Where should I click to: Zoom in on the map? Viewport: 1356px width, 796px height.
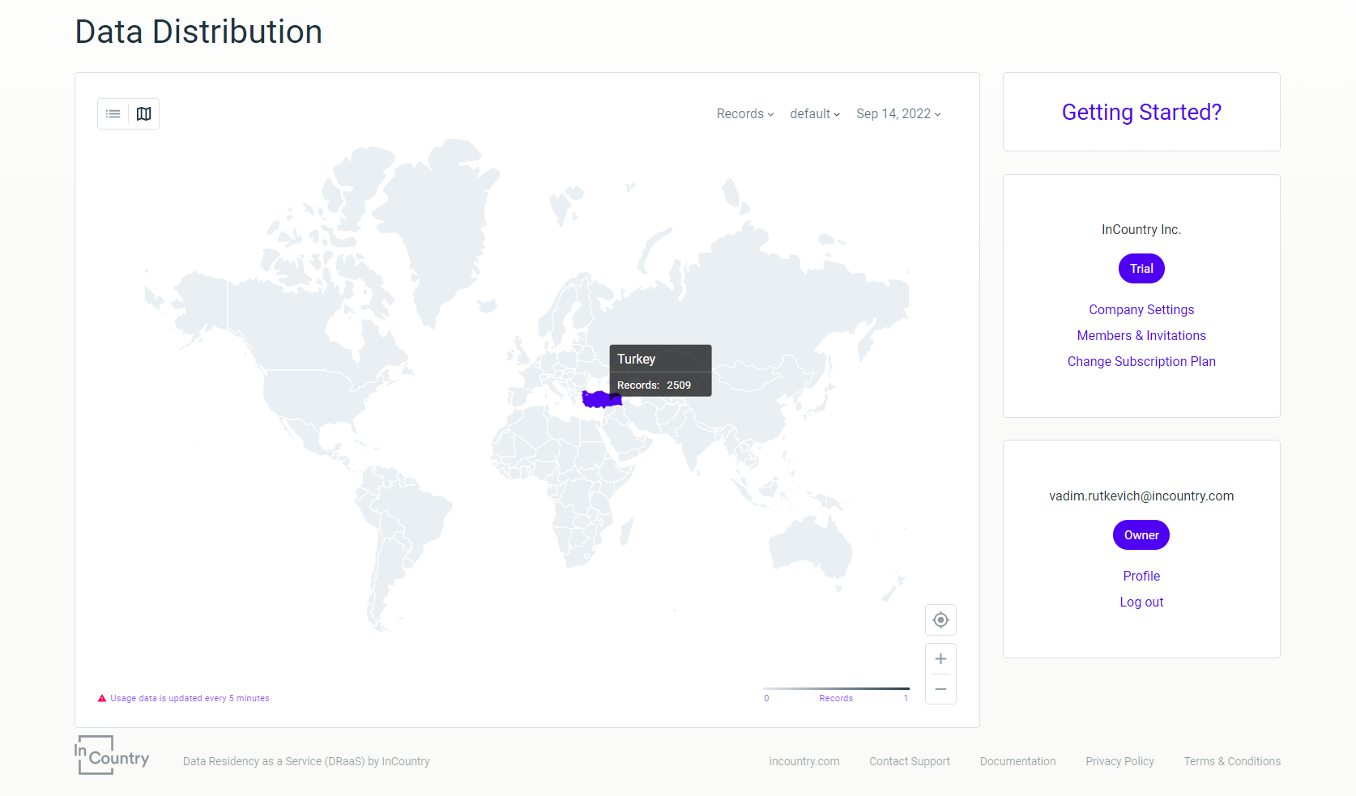[940, 659]
